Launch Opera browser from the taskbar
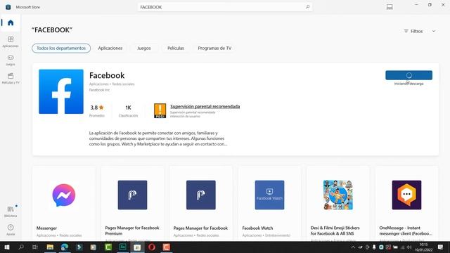Screen dimensions: 450x253 (152, 247)
